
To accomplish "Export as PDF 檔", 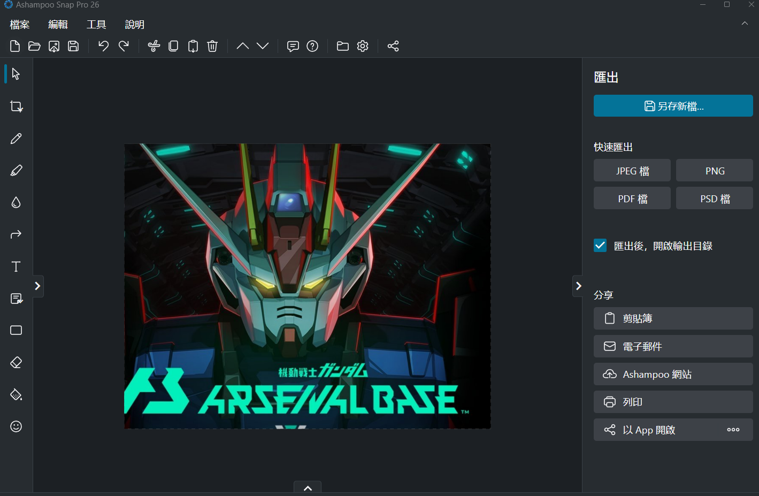I will click(632, 199).
